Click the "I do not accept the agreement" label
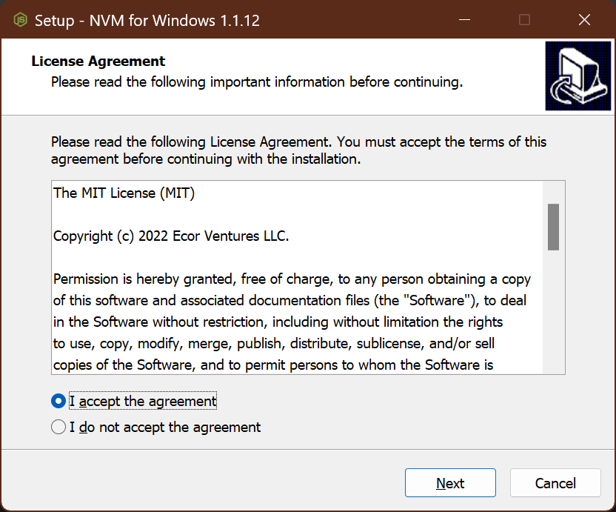This screenshot has width=616, height=512. (x=164, y=427)
